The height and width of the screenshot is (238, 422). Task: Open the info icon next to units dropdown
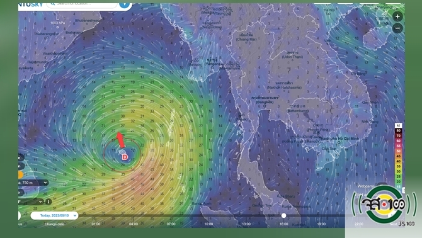coord(48,201)
